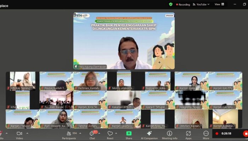Click the Recording indicator at top

coord(183,5)
